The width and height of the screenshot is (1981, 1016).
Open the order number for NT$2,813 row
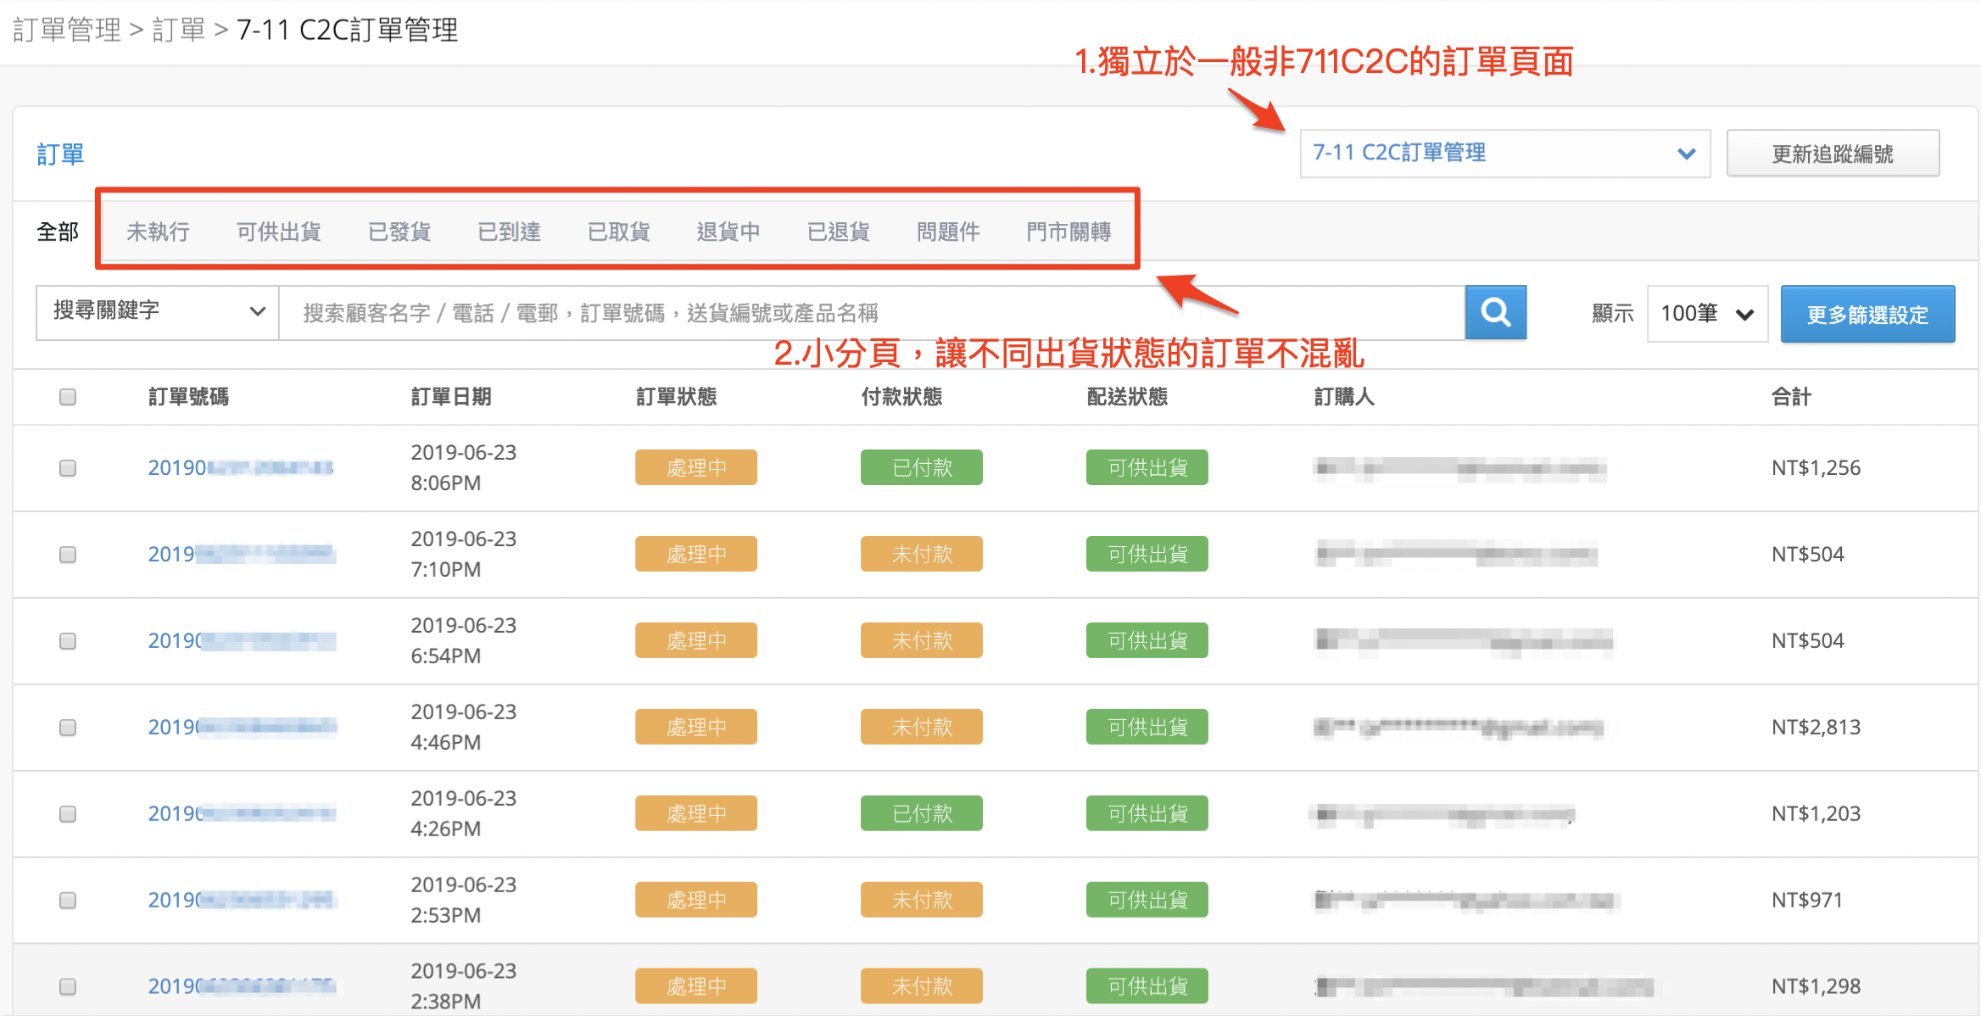[x=242, y=728]
